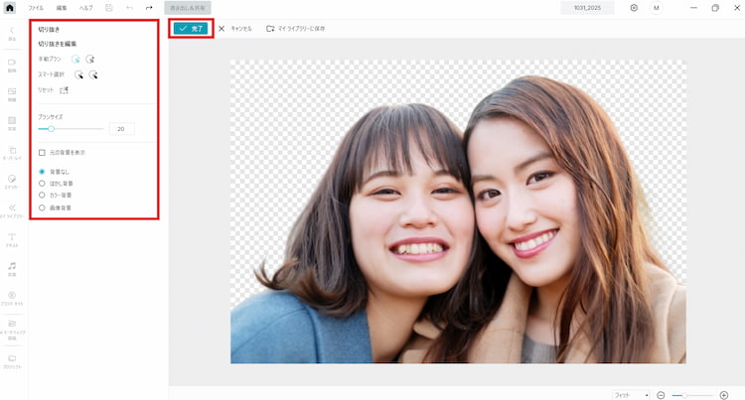Open the project name field 1031_2025

[x=587, y=8]
